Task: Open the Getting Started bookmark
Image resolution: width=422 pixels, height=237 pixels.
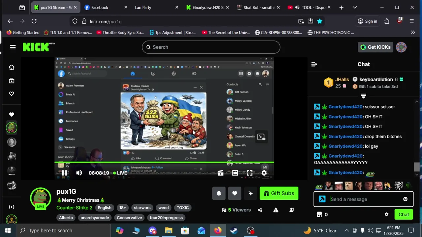Action: (x=23, y=33)
